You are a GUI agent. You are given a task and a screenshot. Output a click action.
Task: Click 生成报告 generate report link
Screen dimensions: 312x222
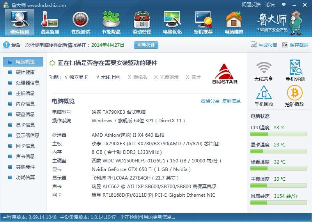pos(268,45)
